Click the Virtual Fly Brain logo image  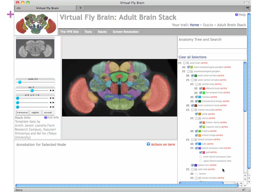coord(36,24)
